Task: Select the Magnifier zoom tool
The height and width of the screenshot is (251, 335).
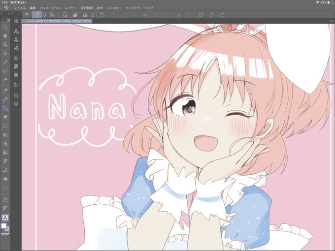Action: tap(5, 27)
